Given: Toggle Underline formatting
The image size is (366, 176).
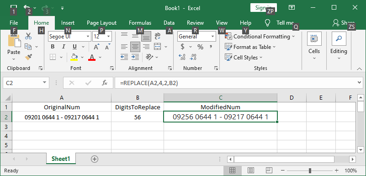Looking at the screenshot, I should point(74,47).
